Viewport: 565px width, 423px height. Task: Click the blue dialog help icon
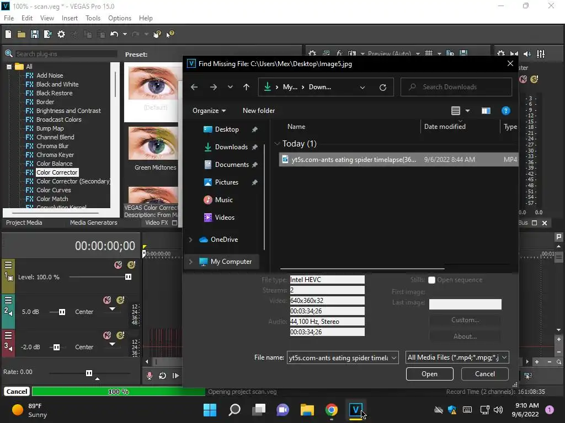click(505, 111)
